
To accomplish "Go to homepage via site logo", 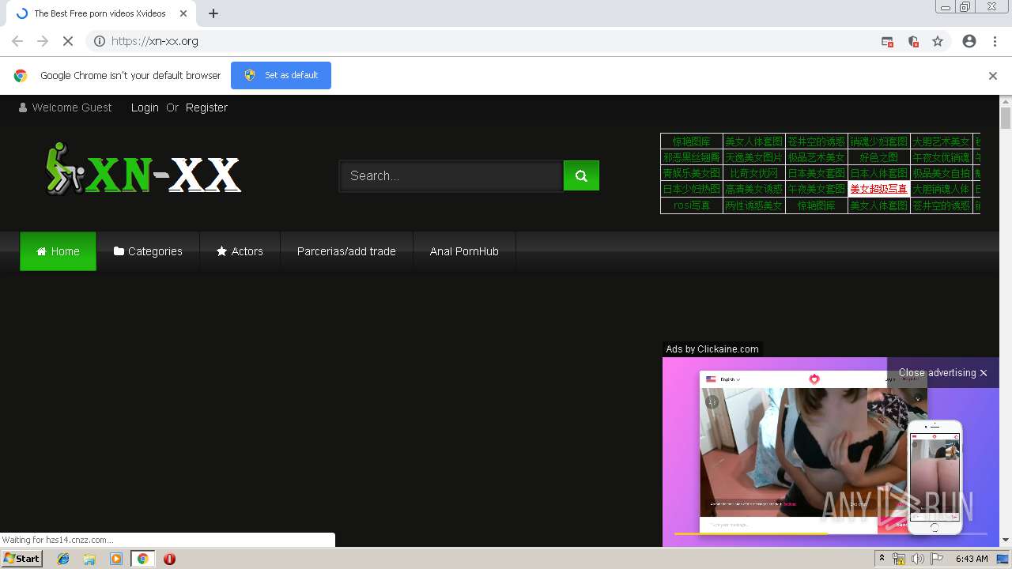I will (143, 168).
